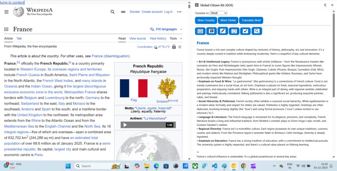Open the NZ - ENG Live widget
Screen dimensions: 337x171
(x=13, y=166)
